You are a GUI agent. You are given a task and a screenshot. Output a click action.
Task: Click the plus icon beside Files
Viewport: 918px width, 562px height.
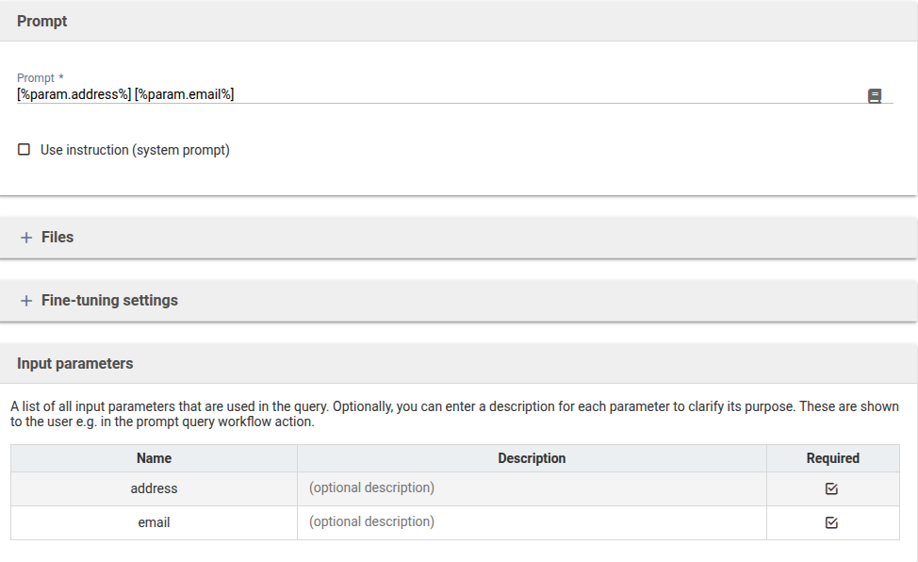(26, 238)
